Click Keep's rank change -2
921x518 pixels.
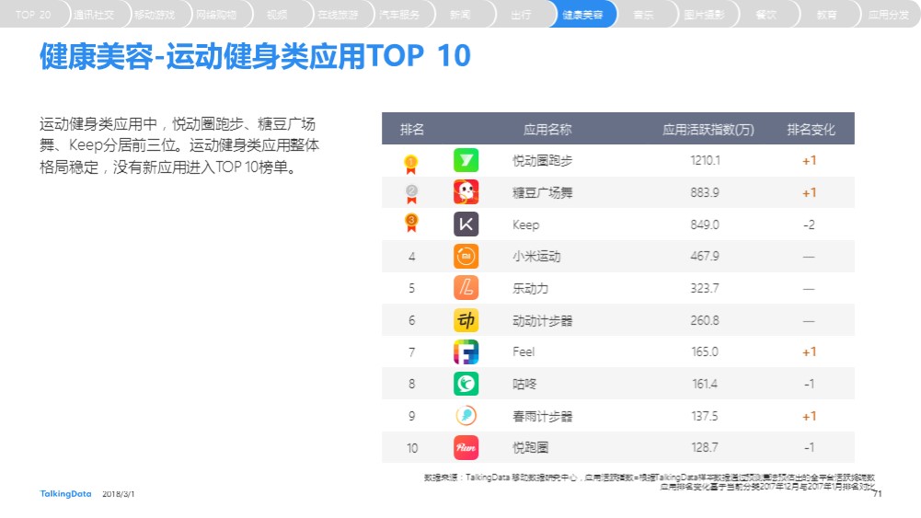point(809,224)
